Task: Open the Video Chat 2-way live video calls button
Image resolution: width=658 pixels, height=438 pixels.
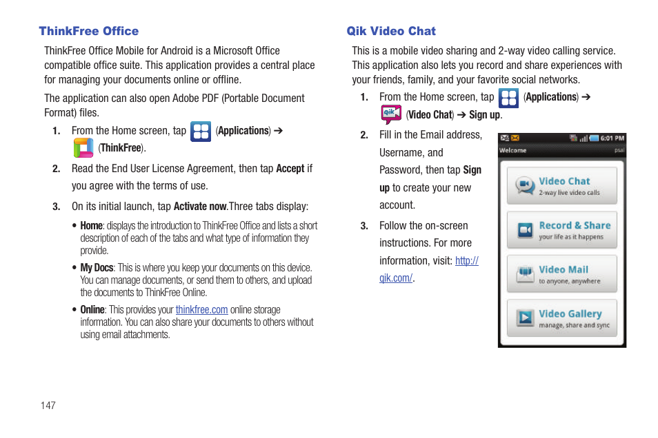Action: (x=562, y=186)
